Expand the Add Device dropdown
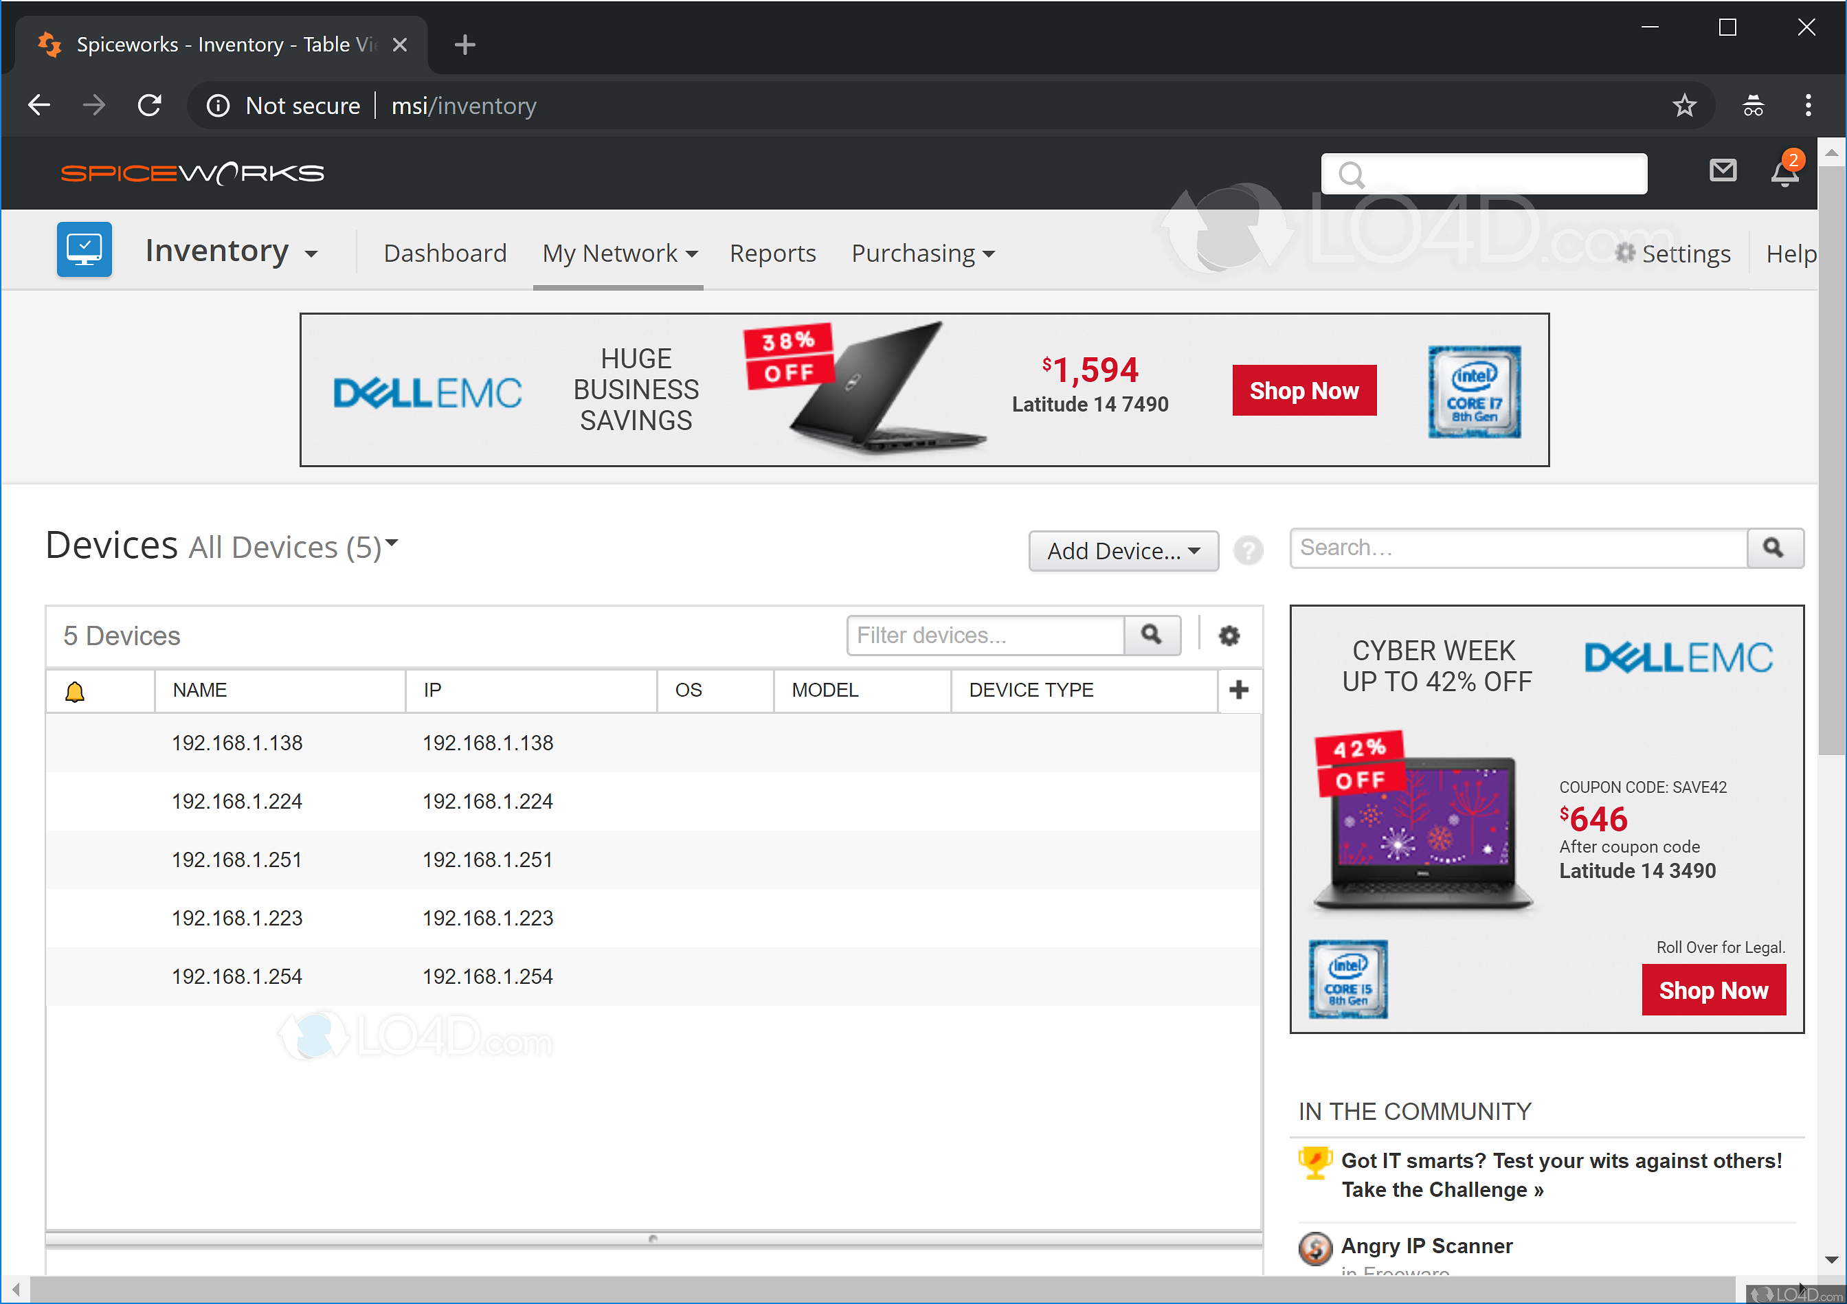Image resolution: width=1847 pixels, height=1304 pixels. (x=1122, y=551)
